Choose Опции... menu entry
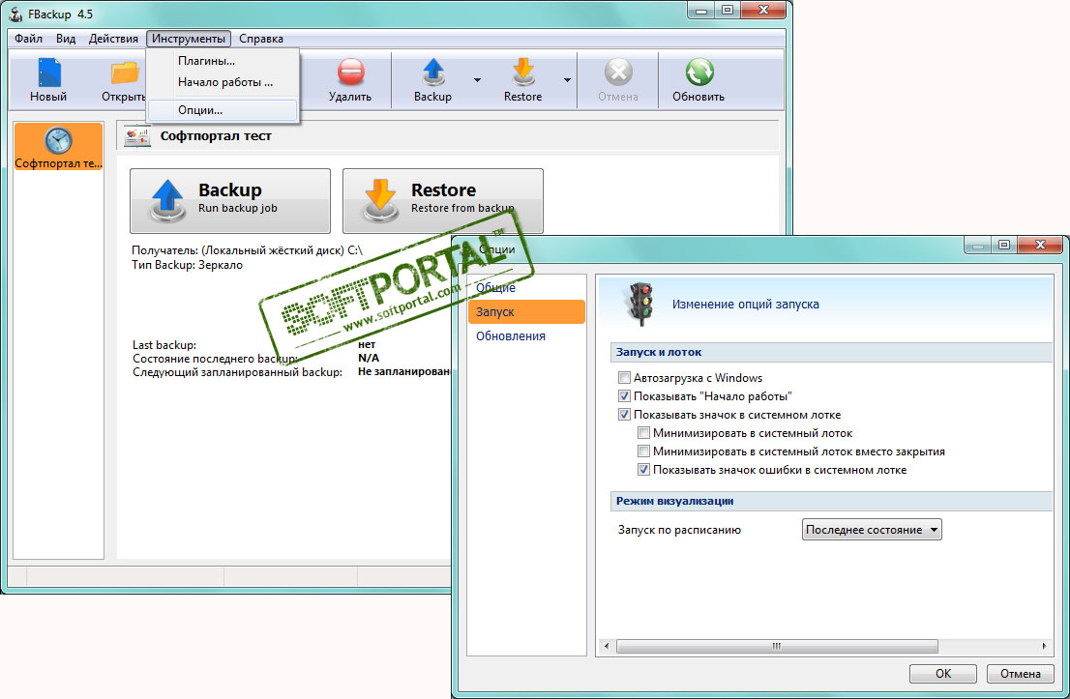This screenshot has width=1070, height=699. point(223,110)
